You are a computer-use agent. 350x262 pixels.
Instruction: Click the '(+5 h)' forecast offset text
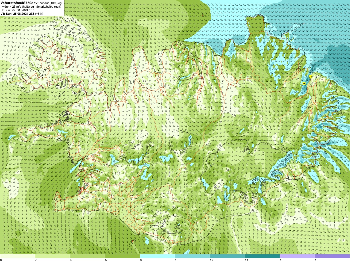tap(39, 13)
